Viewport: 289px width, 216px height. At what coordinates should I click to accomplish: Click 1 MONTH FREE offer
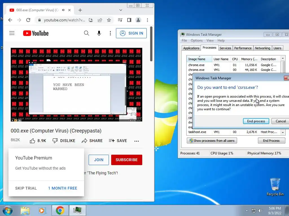click(x=63, y=188)
